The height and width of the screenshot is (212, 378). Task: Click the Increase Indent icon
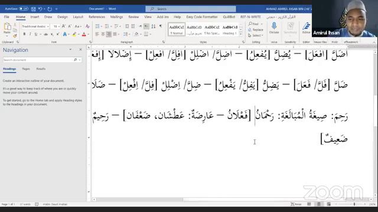click(x=133, y=26)
